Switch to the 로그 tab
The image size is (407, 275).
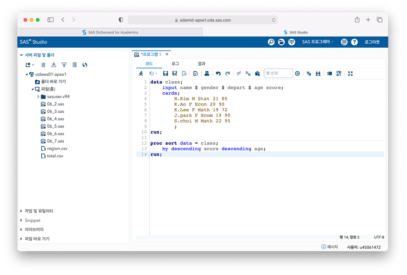coord(175,64)
